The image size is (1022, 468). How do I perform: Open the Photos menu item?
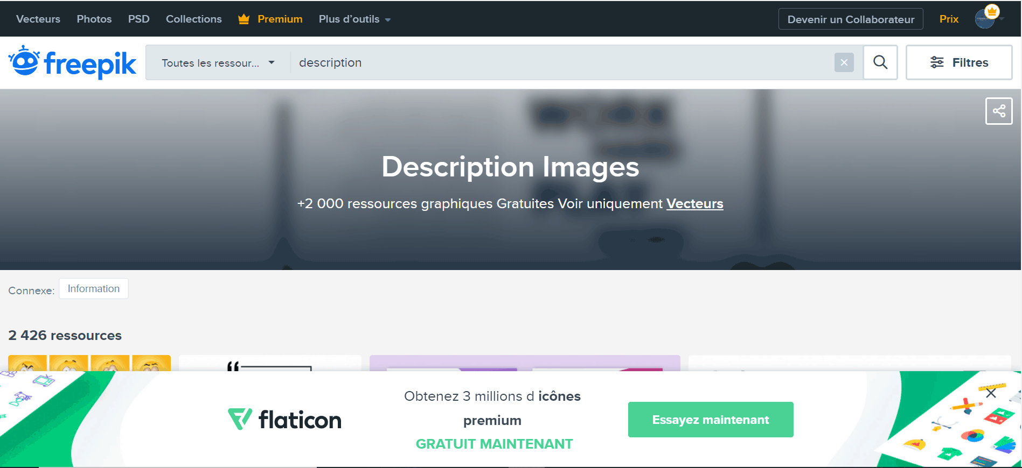click(94, 19)
